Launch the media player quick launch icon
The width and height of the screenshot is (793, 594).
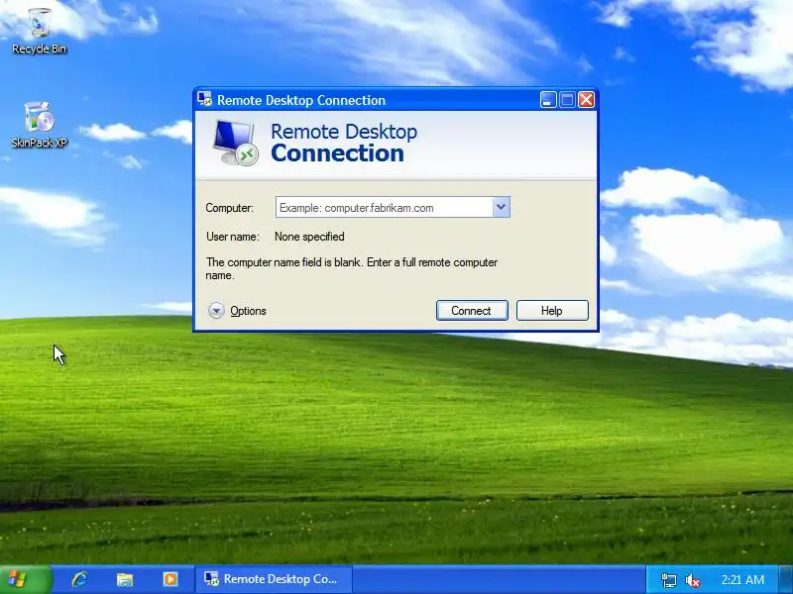(170, 579)
